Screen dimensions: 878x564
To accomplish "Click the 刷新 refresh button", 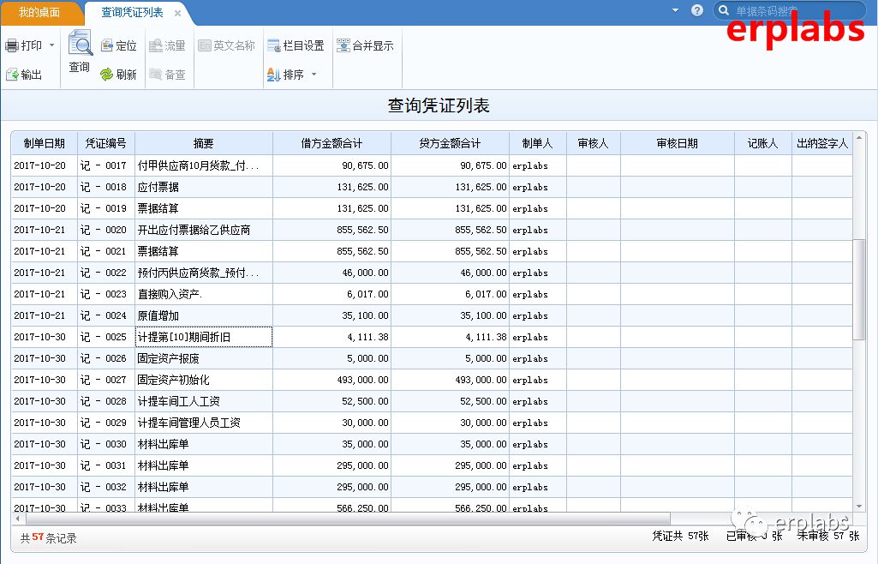I will 118,74.
